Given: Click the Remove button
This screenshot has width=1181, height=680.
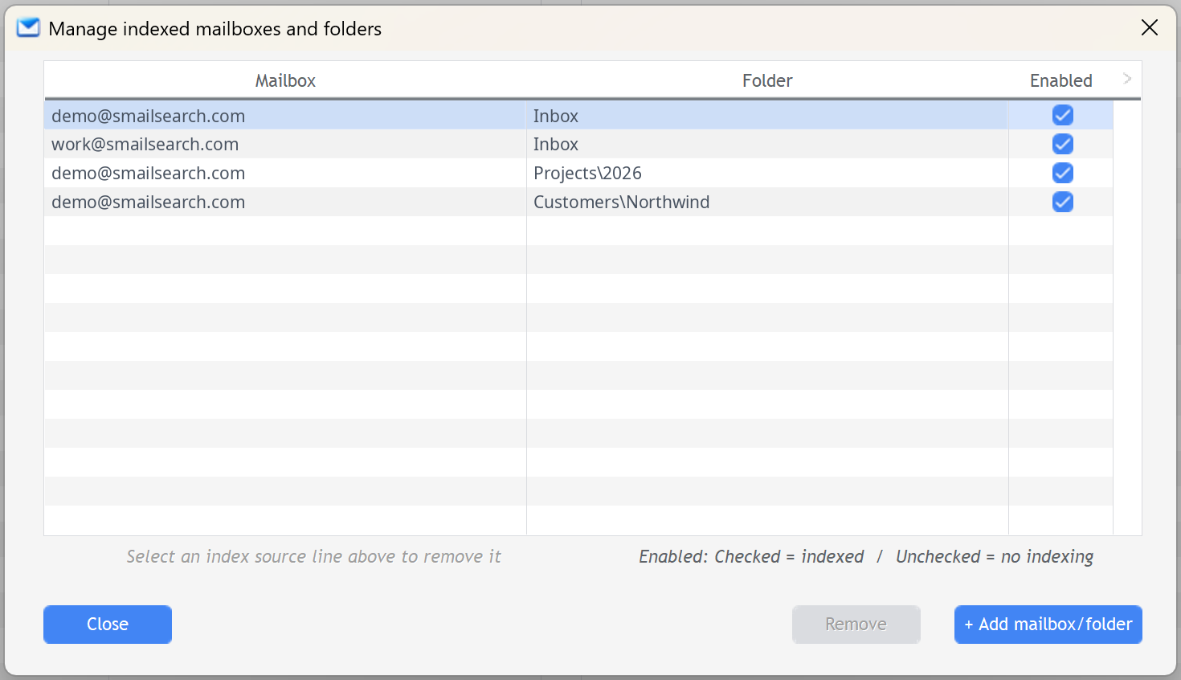Looking at the screenshot, I should (x=856, y=625).
